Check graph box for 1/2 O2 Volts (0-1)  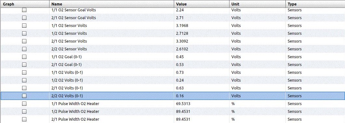[24, 80]
